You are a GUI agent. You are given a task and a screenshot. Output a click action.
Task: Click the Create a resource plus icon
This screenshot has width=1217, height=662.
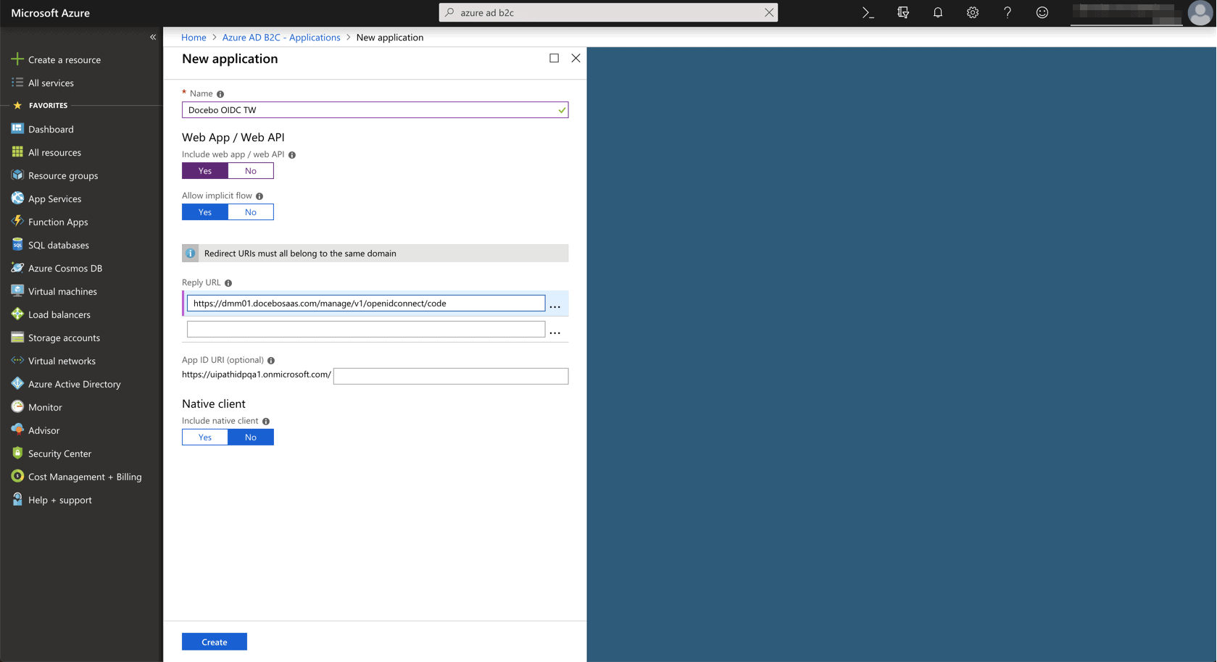tap(17, 59)
